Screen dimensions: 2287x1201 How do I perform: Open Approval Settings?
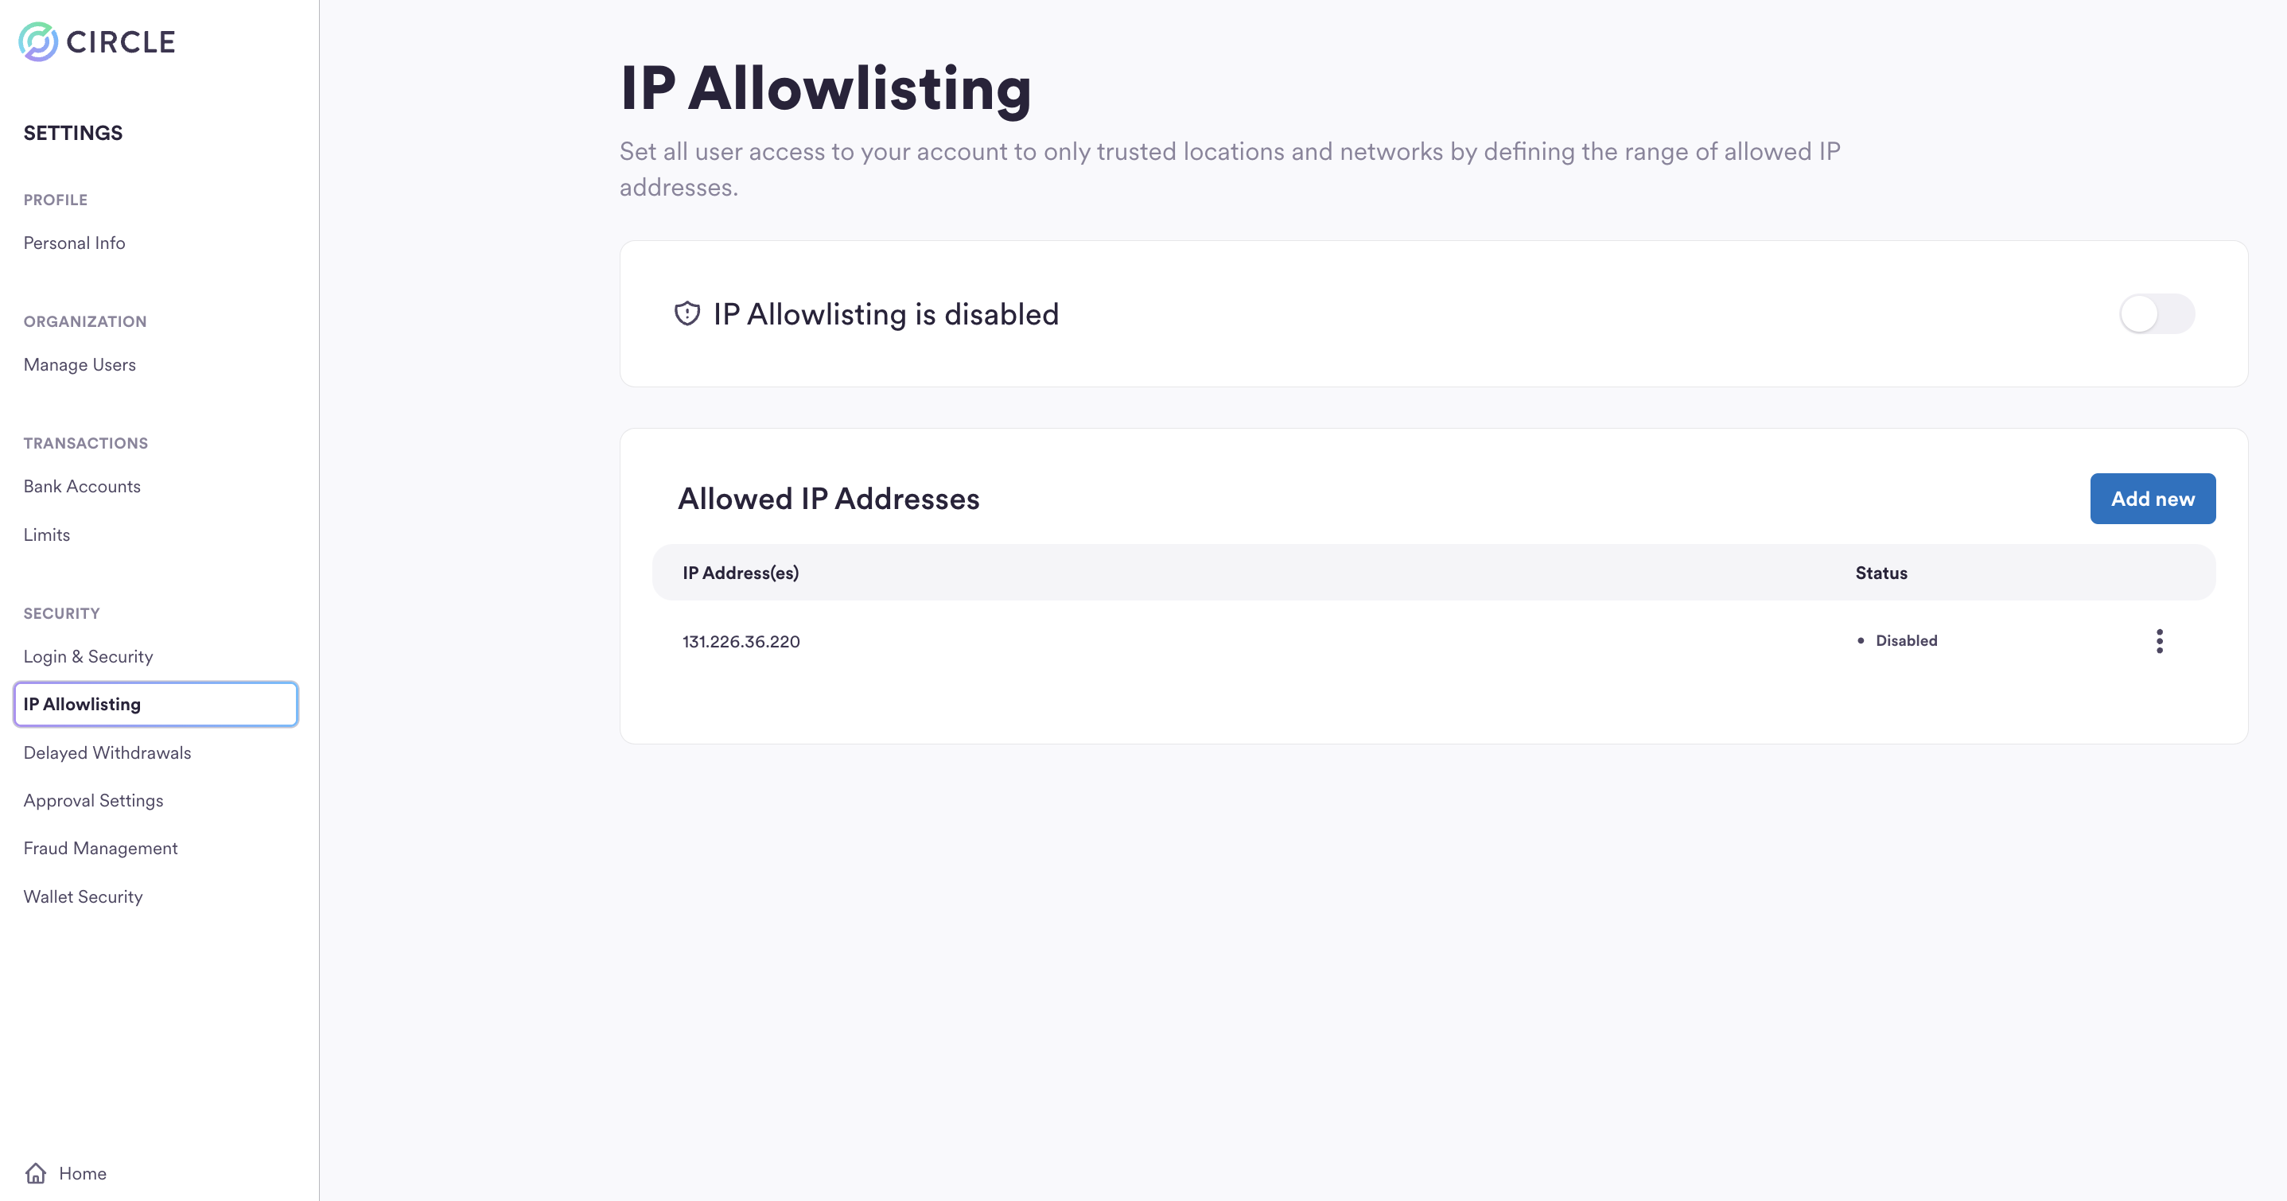pyautogui.click(x=93, y=800)
